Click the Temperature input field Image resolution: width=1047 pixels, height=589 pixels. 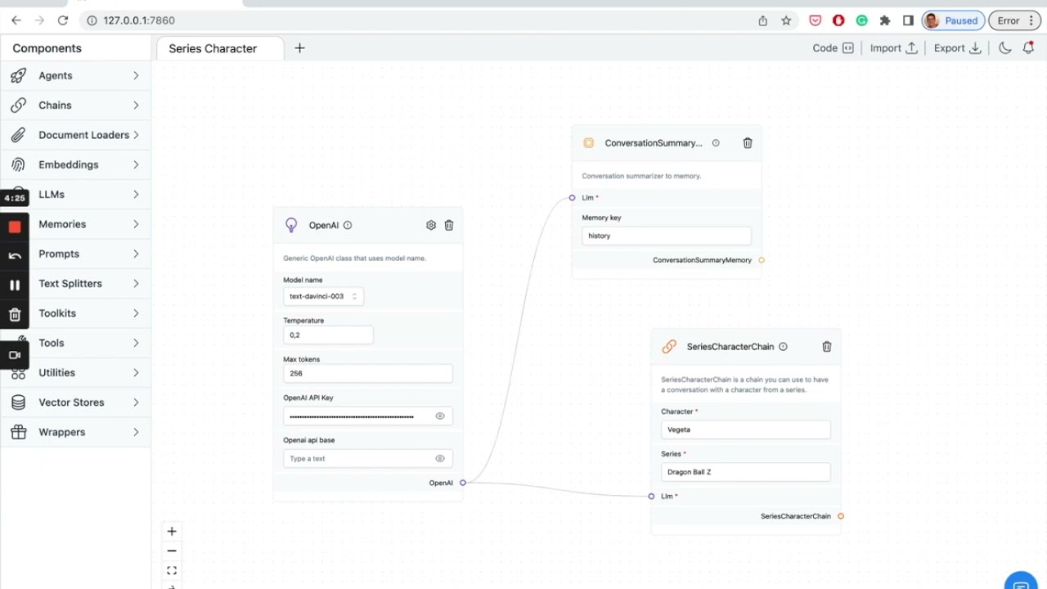[328, 335]
